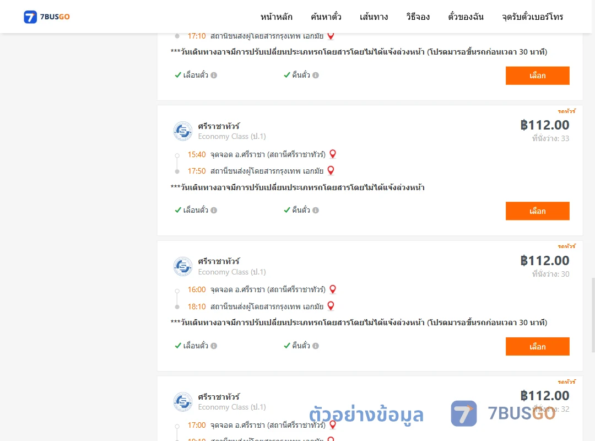This screenshot has height=441, width=595.
Task: Click the 18:10 arrival time
Action: (197, 306)
